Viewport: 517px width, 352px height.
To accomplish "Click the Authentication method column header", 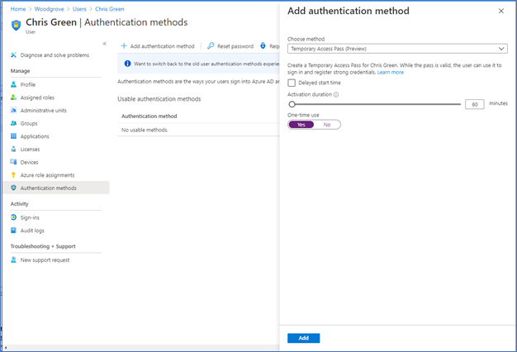I will [149, 117].
